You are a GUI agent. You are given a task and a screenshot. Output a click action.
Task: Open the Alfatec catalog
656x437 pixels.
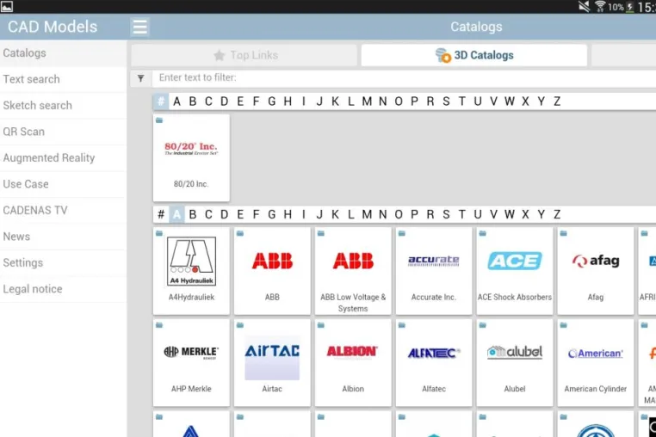coord(434,363)
